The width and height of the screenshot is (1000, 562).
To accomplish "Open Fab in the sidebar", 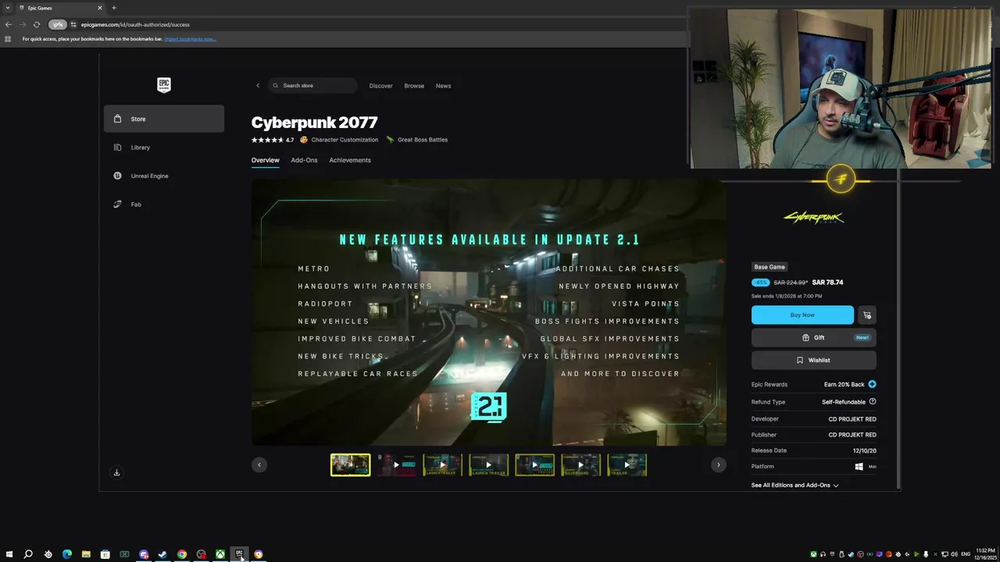I will pos(163,205).
